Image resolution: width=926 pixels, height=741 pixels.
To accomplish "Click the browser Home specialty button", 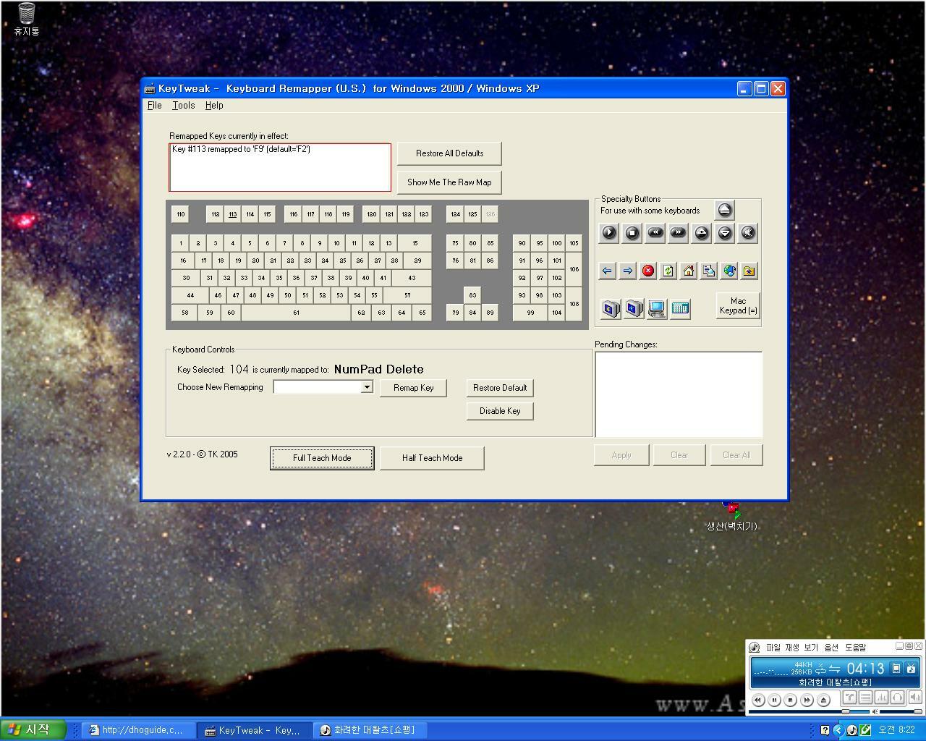I will click(x=689, y=271).
